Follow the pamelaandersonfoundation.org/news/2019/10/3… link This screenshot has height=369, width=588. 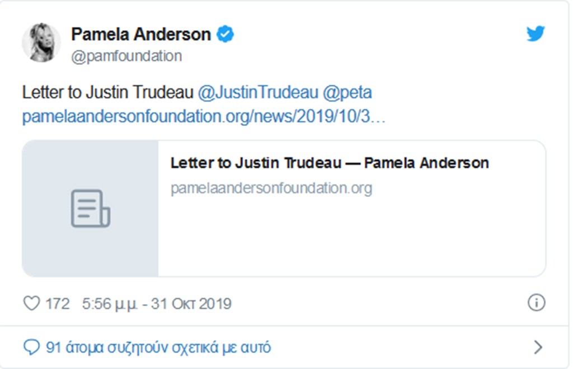(204, 117)
